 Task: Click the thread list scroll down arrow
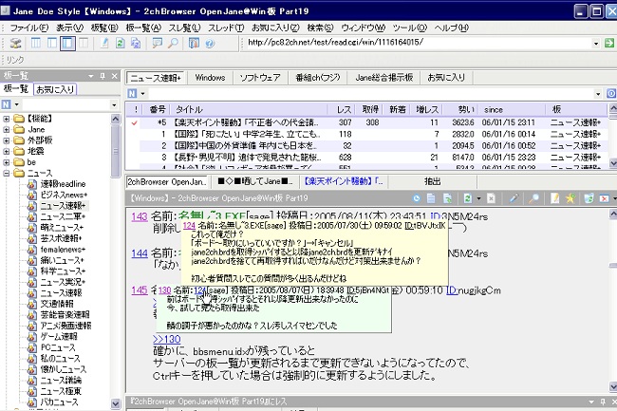[612, 163]
